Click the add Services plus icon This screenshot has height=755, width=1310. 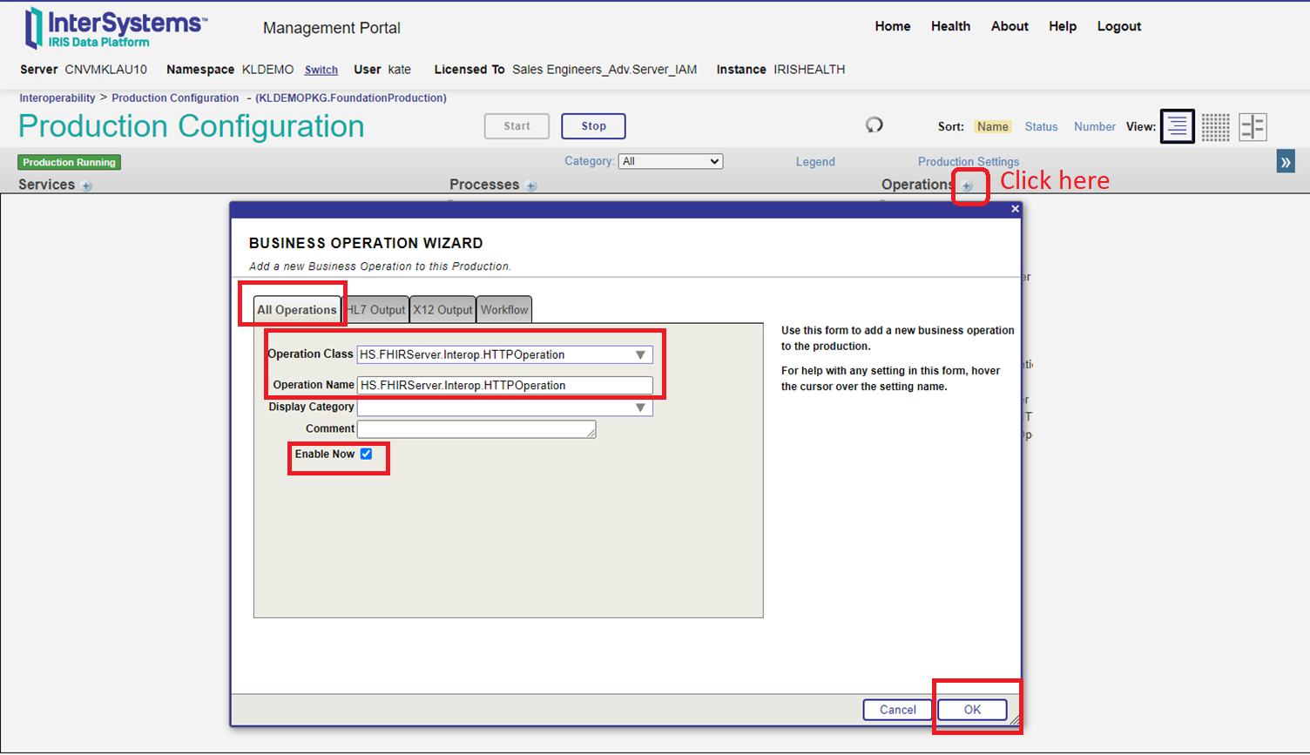pyautogui.click(x=87, y=185)
